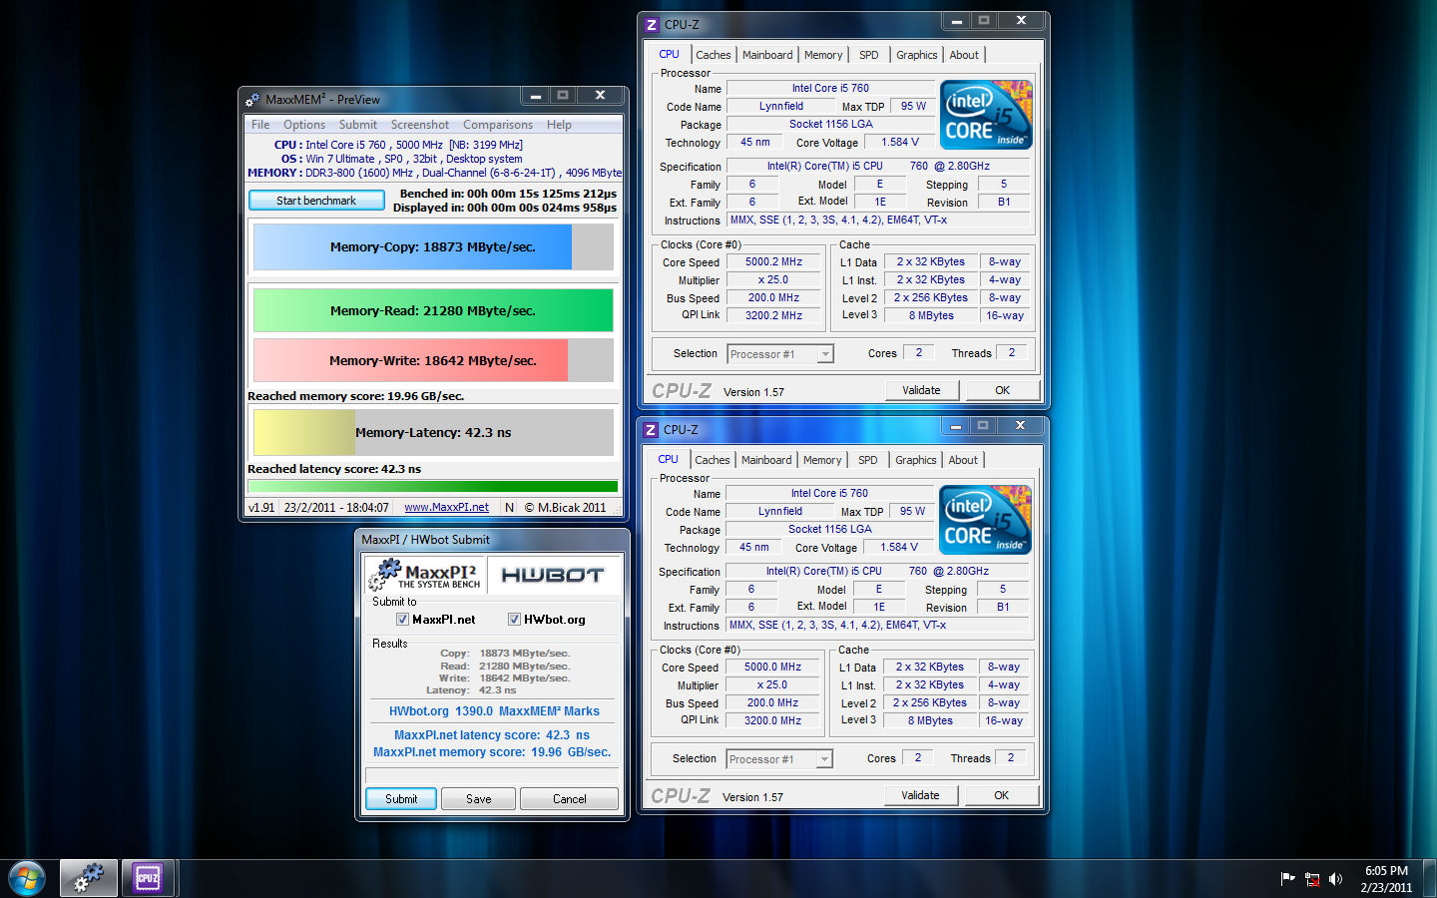Viewport: 1437px width, 898px height.
Task: Click Submit button in HWbot Submit dialog
Action: tap(401, 799)
